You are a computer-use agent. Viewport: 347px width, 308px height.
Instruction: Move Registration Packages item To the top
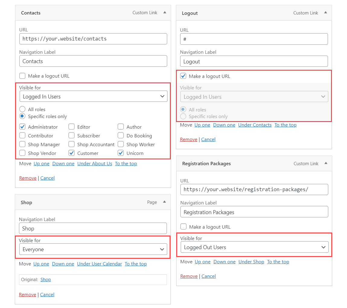point(278,262)
